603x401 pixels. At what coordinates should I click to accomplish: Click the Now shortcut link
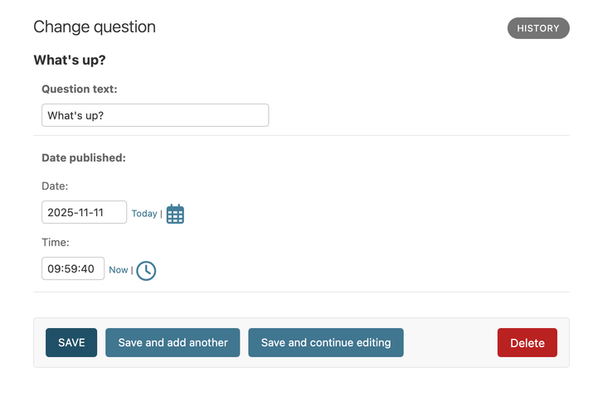pos(119,270)
